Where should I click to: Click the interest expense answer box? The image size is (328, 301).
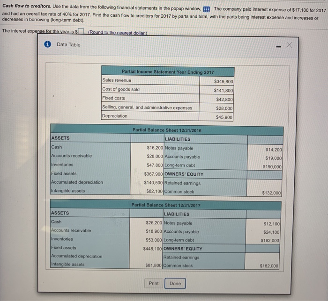point(82,31)
